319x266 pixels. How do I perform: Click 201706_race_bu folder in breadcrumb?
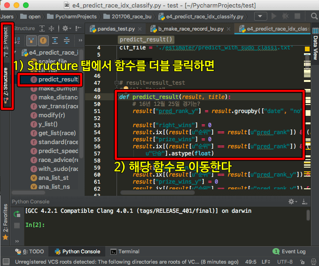coord(128,16)
